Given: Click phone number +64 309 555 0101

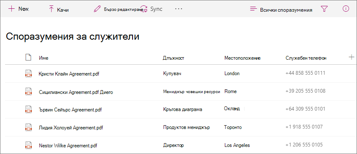Looking at the screenshot, I should point(305,109).
